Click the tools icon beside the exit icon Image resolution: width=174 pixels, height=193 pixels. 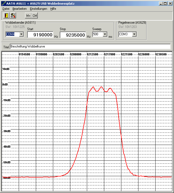click(13, 15)
